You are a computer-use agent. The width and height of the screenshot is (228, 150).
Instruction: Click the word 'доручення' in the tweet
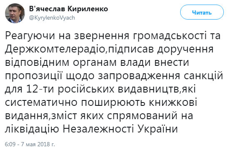(185, 50)
